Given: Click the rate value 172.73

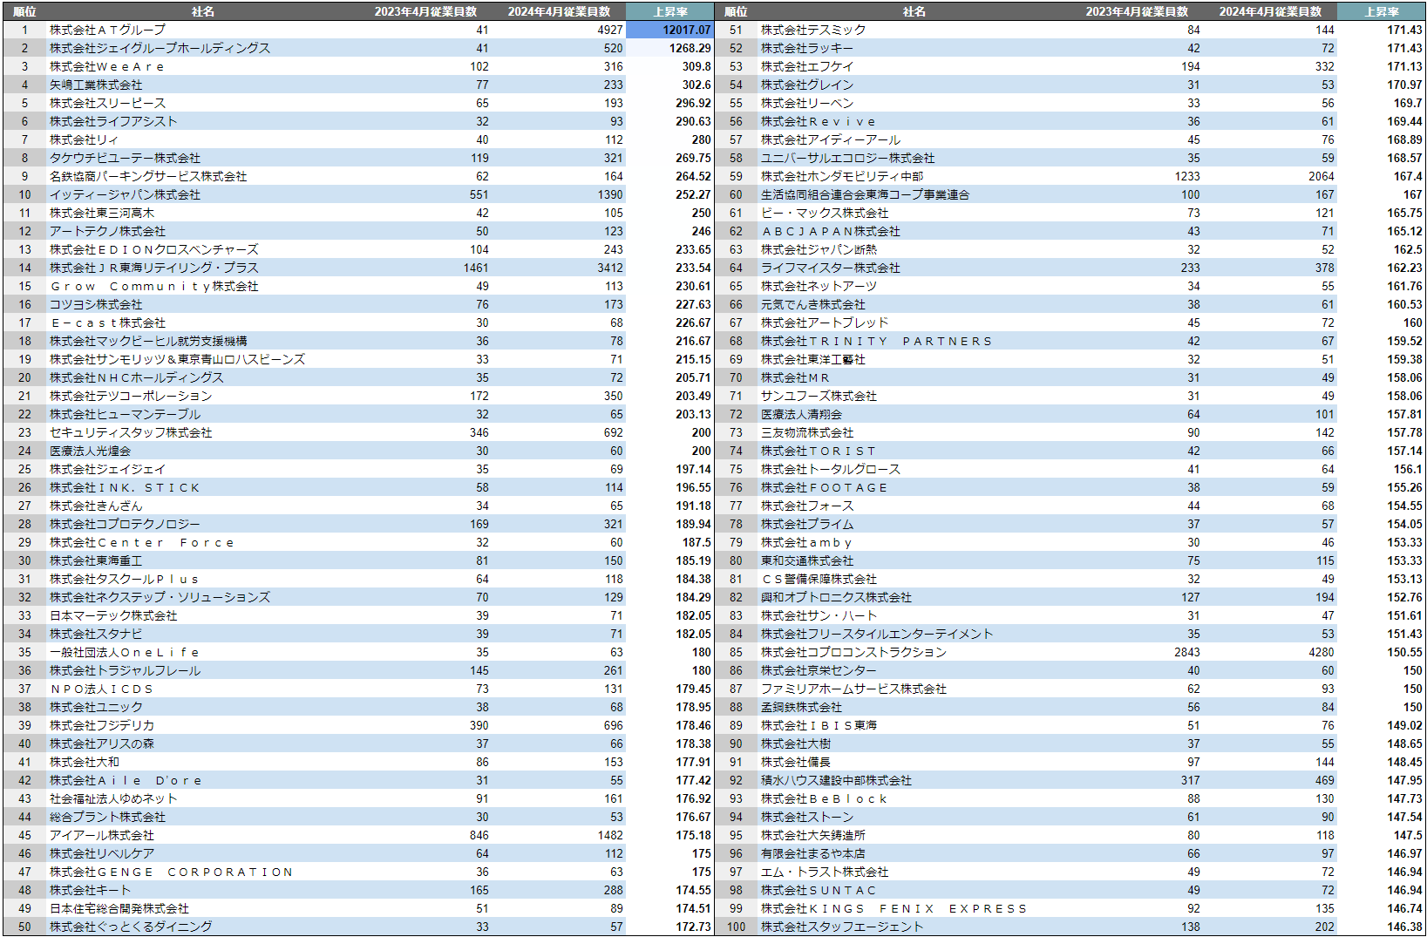Looking at the screenshot, I should (693, 927).
